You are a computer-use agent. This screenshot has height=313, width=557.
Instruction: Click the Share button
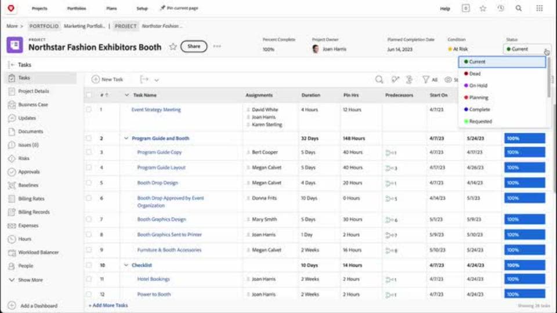(194, 46)
